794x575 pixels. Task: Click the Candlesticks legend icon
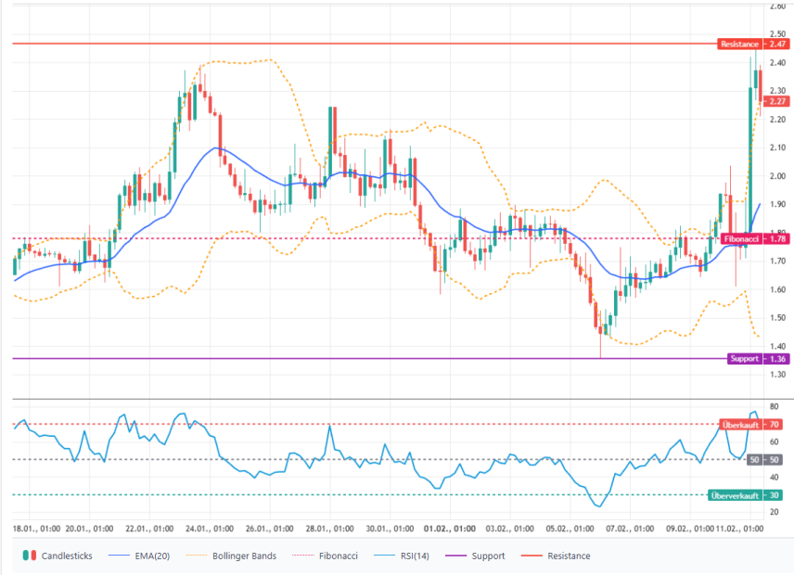coord(31,556)
